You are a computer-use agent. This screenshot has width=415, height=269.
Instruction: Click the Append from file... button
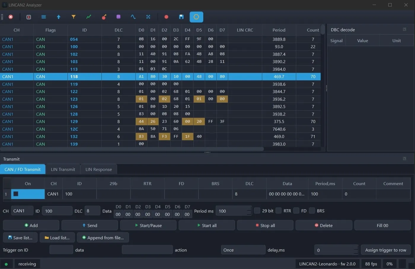(x=103, y=238)
